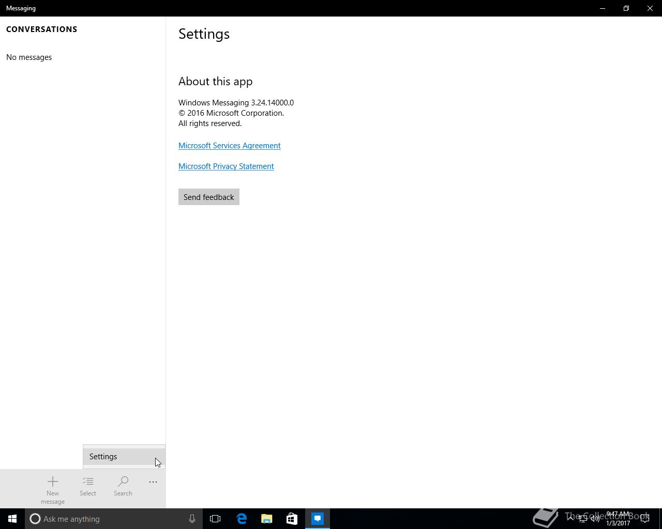Viewport: 662px width, 529px height.
Task: Start a New message
Action: point(53,490)
